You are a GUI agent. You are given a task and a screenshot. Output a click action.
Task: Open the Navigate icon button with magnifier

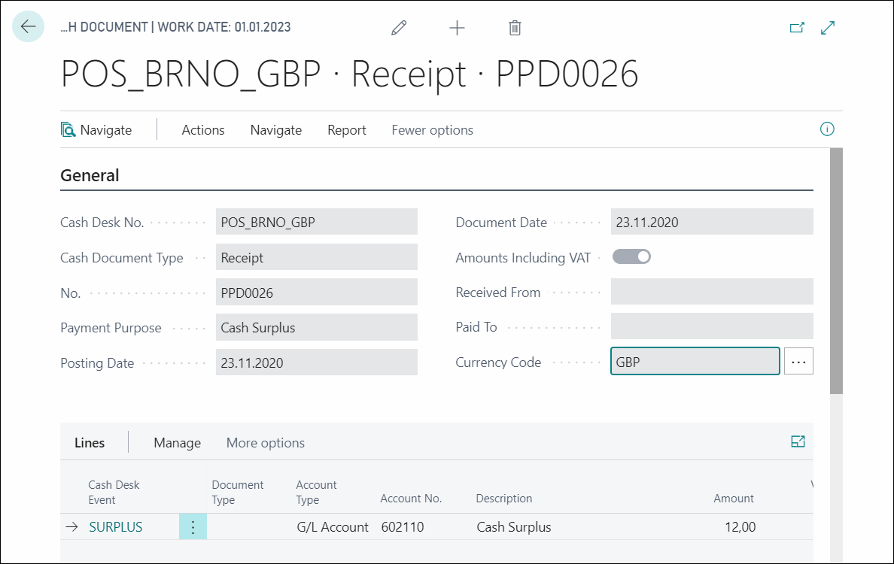point(96,130)
